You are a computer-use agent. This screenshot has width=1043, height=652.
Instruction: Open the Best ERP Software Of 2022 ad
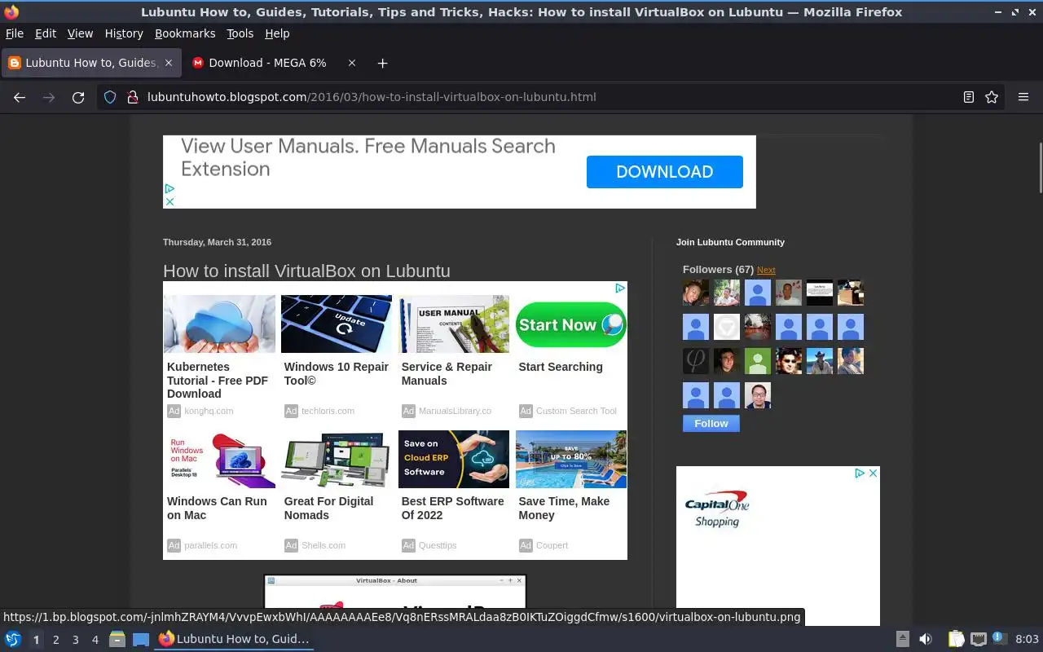click(452, 508)
